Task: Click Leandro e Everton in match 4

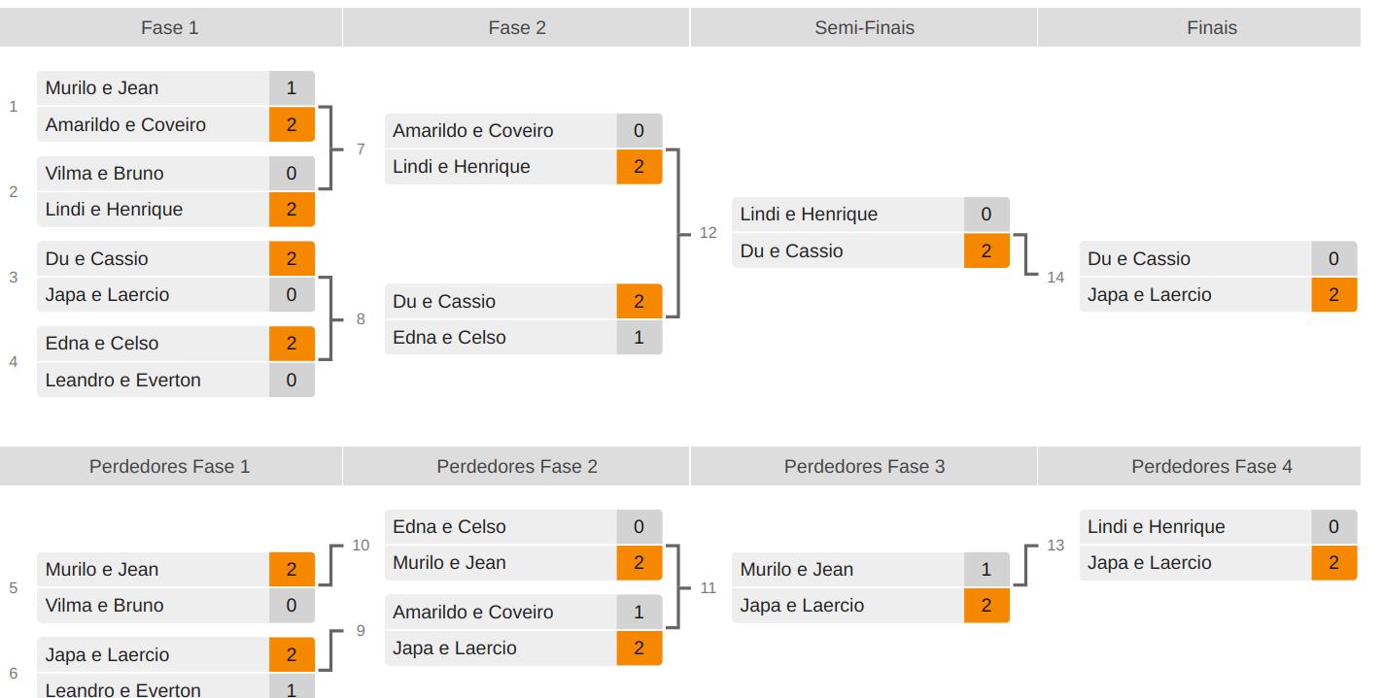Action: pyautogui.click(x=123, y=380)
